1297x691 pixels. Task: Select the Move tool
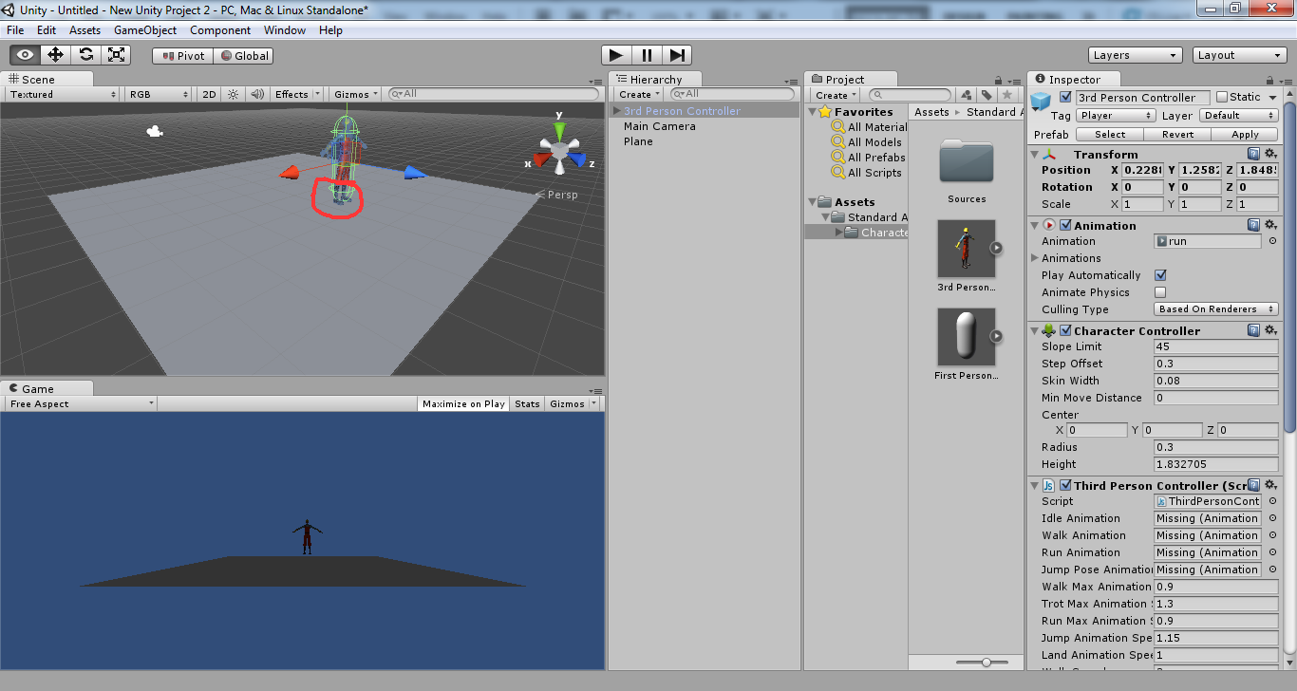56,55
